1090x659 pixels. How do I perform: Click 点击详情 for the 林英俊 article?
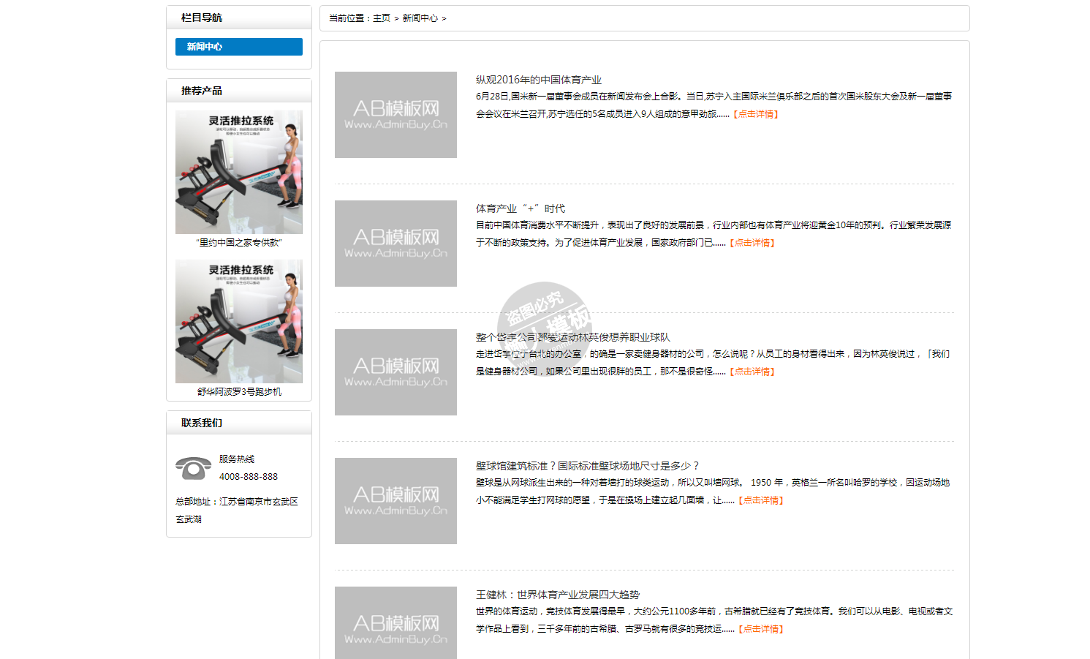click(753, 372)
